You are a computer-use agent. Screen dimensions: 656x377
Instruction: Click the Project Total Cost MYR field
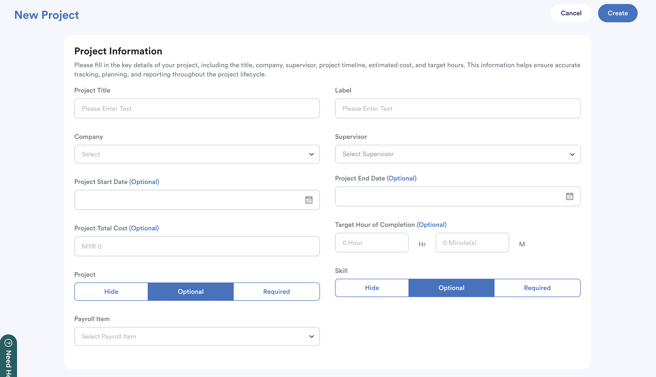tap(197, 246)
